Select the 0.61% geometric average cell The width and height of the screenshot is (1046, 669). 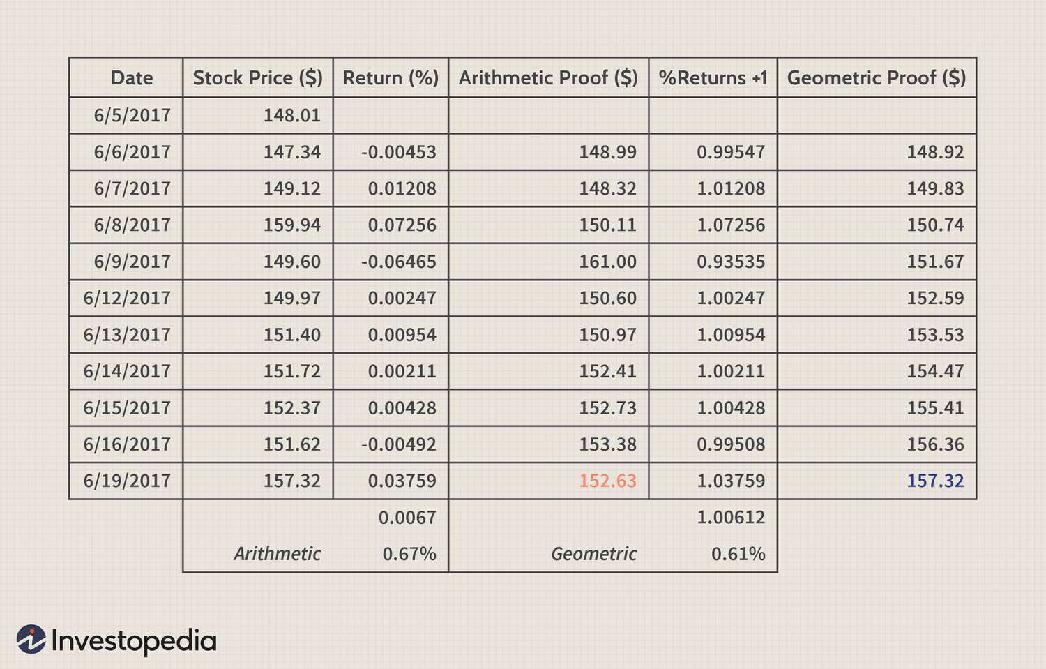738,554
